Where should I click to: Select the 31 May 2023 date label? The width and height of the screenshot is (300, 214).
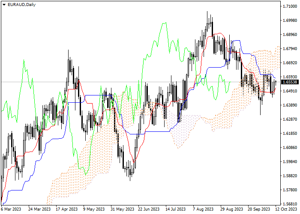(x=123, y=209)
